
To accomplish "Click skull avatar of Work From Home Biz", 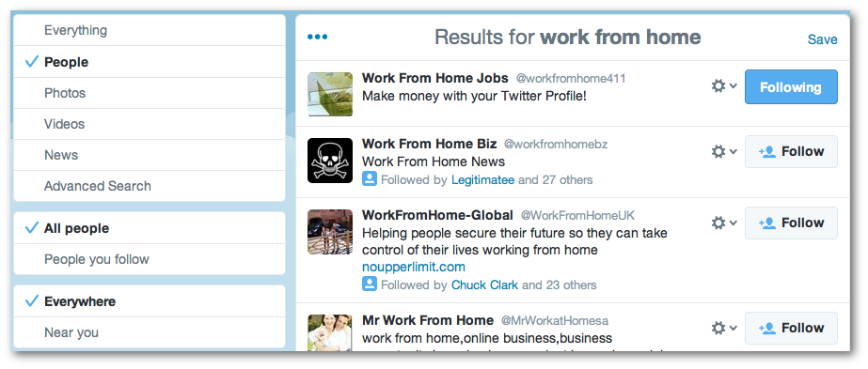I will click(x=330, y=161).
